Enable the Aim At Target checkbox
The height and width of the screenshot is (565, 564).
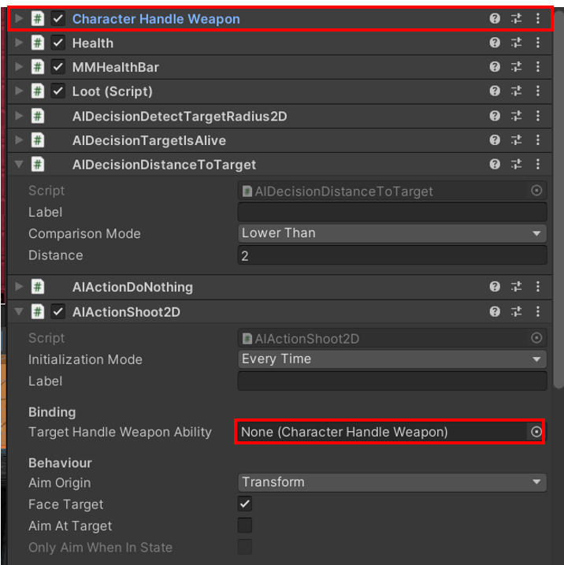point(245,526)
